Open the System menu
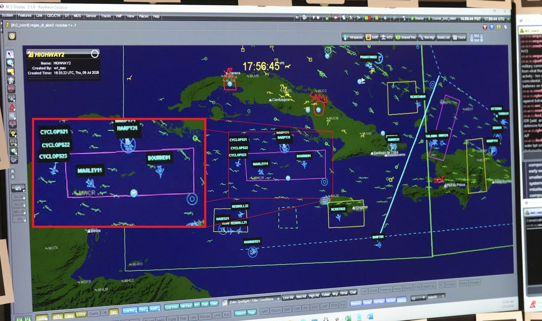This screenshot has height=321, width=542. [7, 15]
